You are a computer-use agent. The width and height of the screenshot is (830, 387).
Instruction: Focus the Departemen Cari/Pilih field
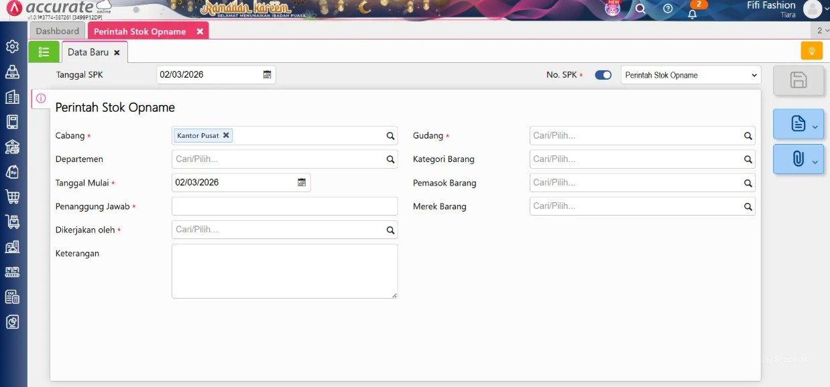[x=284, y=159]
